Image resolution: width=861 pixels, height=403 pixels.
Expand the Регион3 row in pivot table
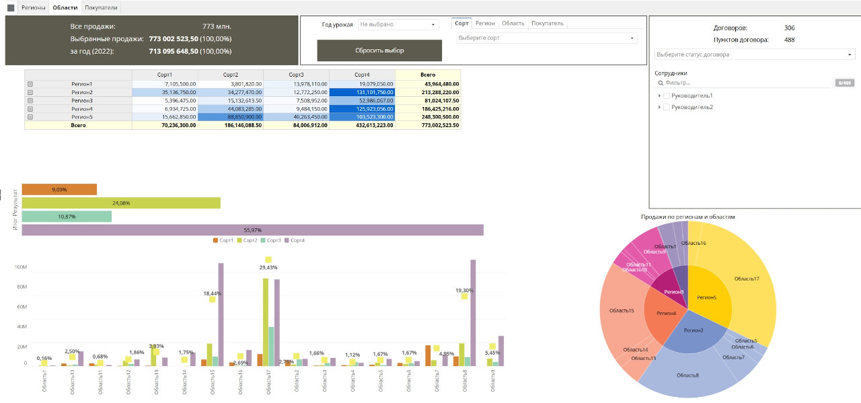coord(30,100)
